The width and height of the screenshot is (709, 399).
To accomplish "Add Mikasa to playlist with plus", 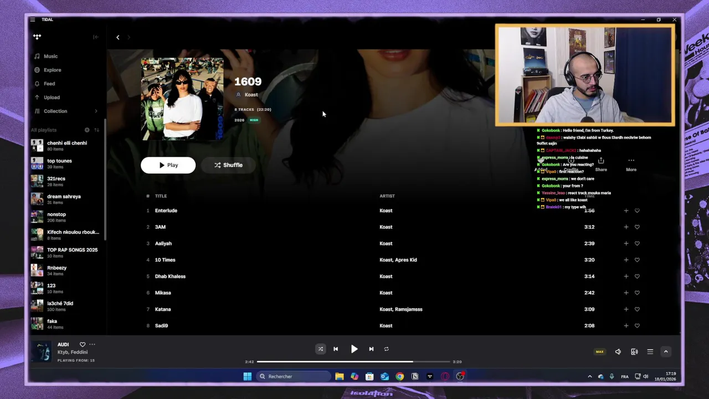I will pyautogui.click(x=626, y=293).
